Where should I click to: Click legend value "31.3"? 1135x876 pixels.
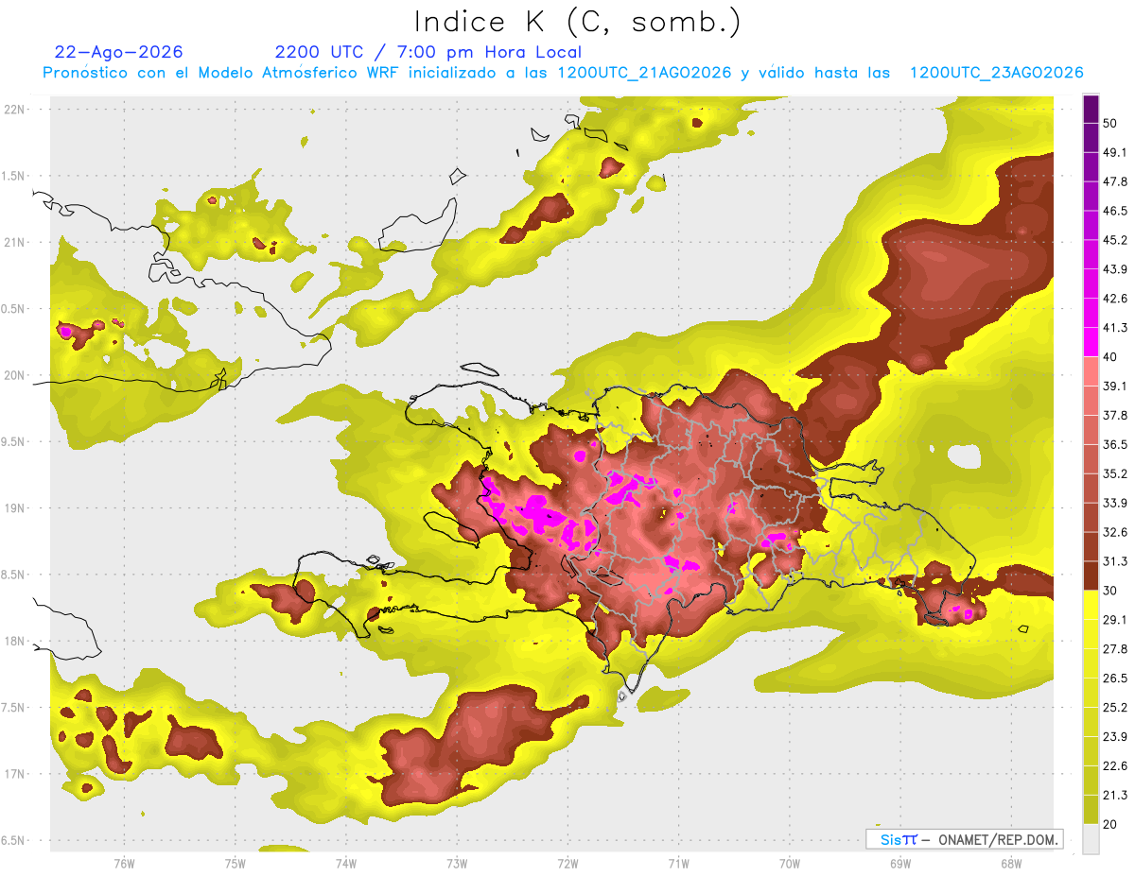1114,561
